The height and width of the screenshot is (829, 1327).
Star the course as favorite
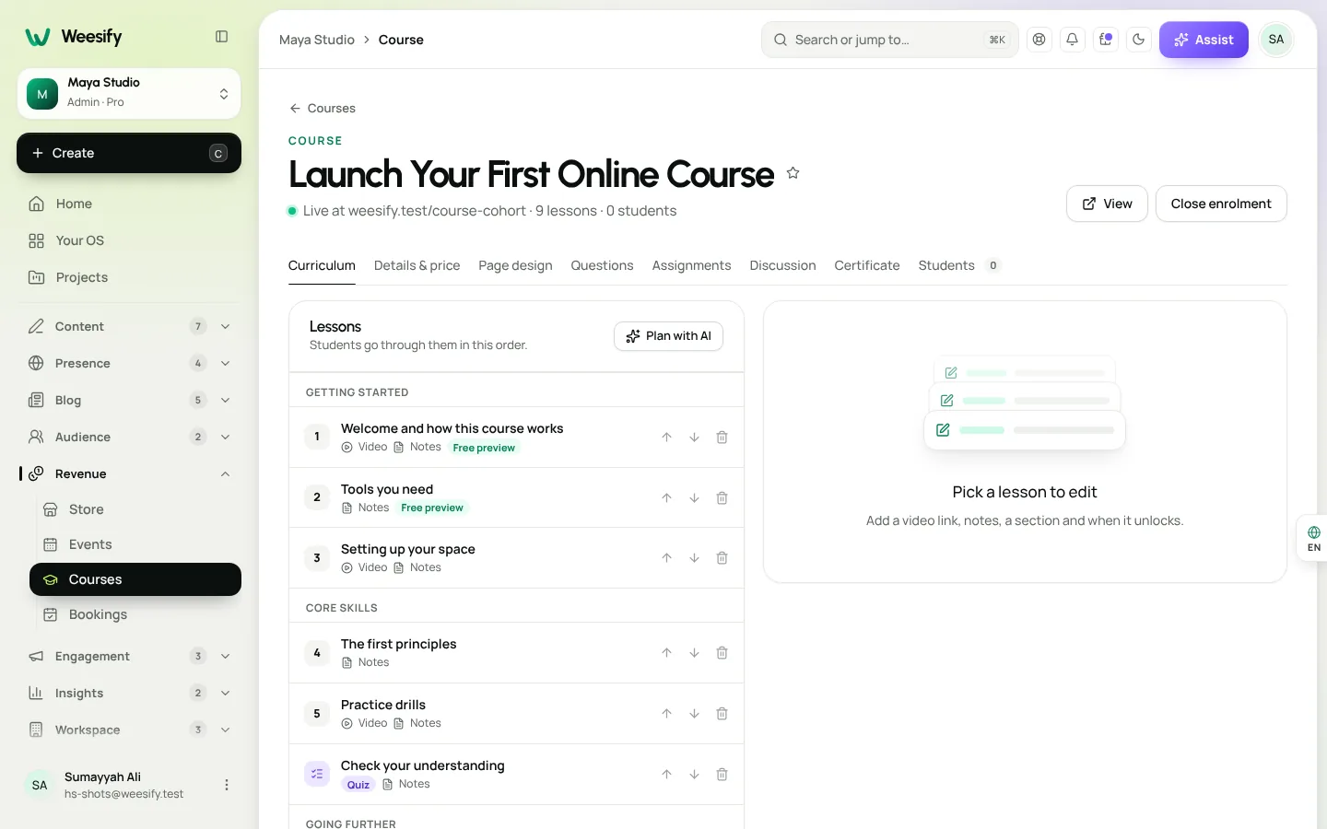(793, 173)
